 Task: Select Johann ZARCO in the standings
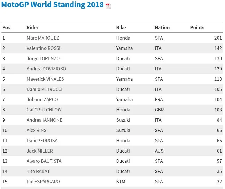42,99
